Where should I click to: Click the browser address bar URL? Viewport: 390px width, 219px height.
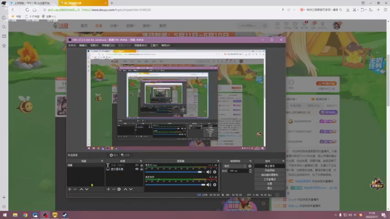point(116,10)
